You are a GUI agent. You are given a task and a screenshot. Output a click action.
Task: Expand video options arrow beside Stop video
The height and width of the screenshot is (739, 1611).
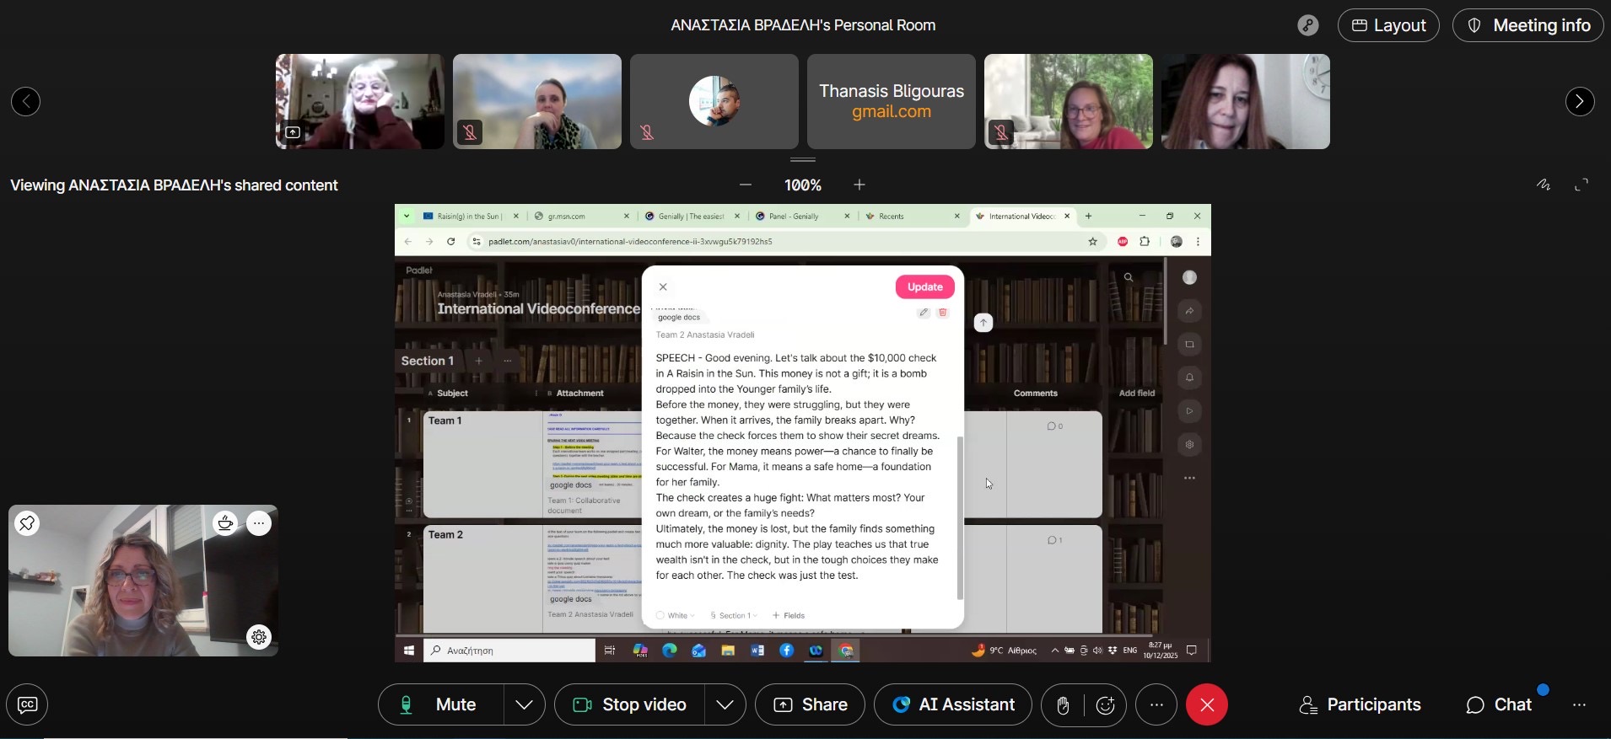point(725,705)
